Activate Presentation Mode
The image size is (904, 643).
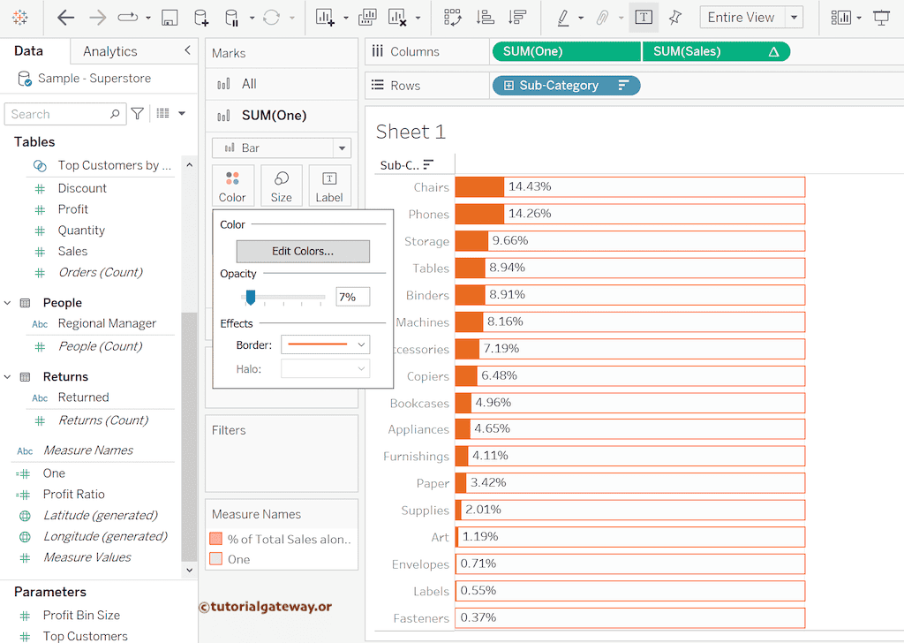tap(882, 17)
